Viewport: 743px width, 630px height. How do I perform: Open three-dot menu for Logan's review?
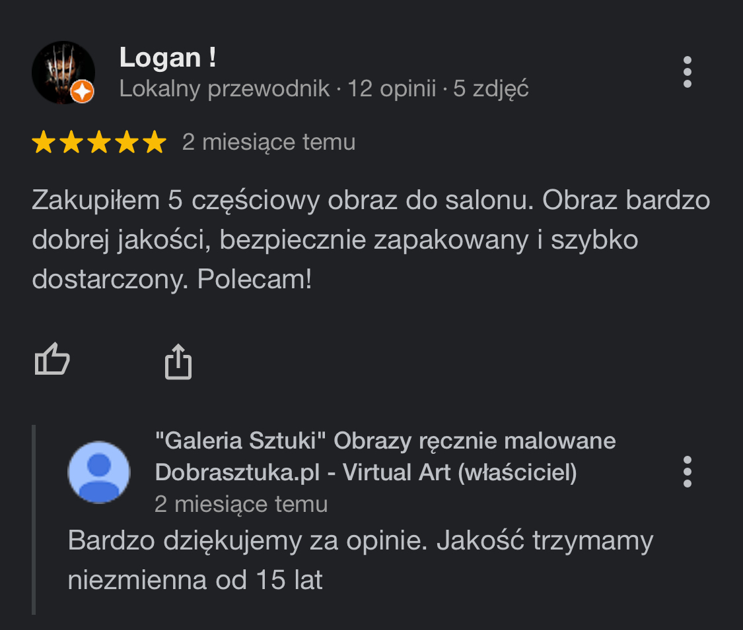click(x=687, y=72)
